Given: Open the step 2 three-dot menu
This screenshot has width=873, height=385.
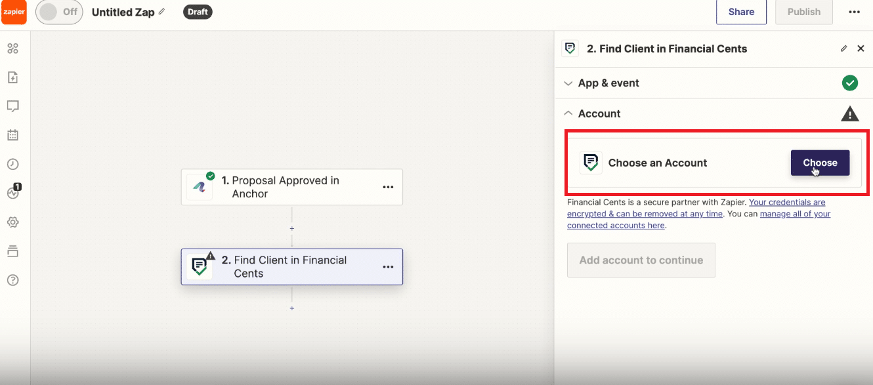Looking at the screenshot, I should (x=388, y=267).
